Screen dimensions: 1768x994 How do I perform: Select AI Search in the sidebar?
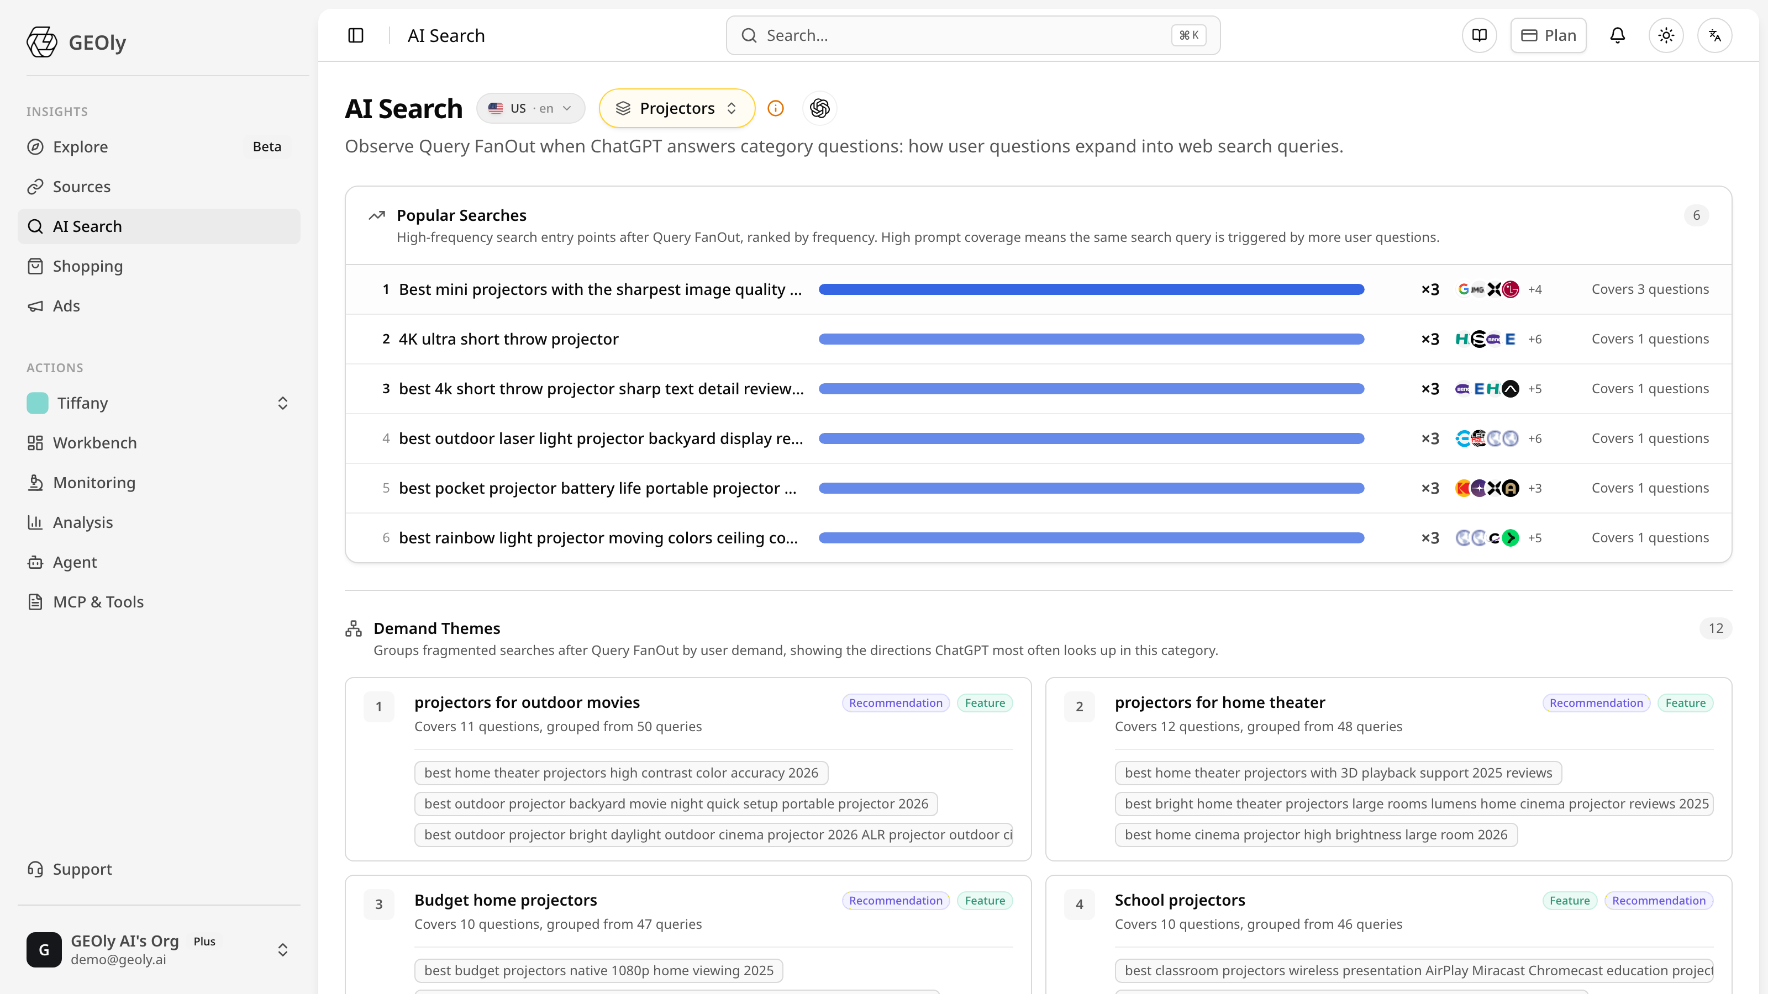tap(159, 226)
